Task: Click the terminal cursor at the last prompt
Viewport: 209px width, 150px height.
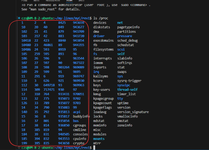Action: tap(94, 148)
